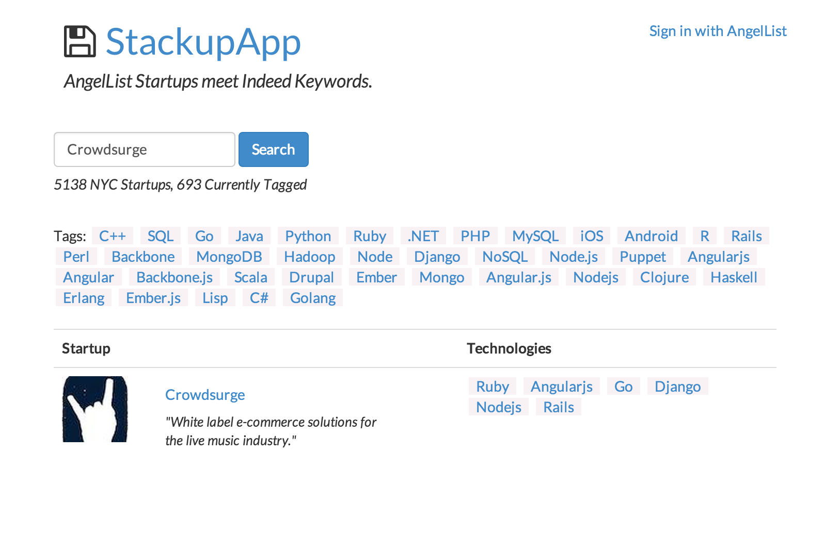Select the Clojure tag

[x=664, y=277]
